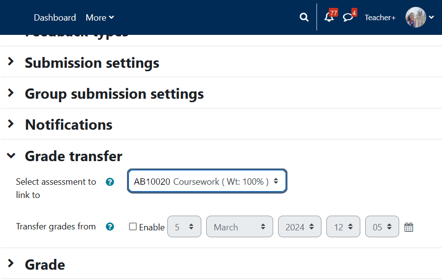This screenshot has width=442, height=280.
Task: Tick the Enable checkbox for transfer date
Action: pos(133,226)
